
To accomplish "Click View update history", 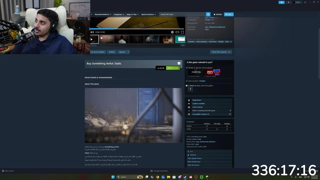I will (x=209, y=158).
